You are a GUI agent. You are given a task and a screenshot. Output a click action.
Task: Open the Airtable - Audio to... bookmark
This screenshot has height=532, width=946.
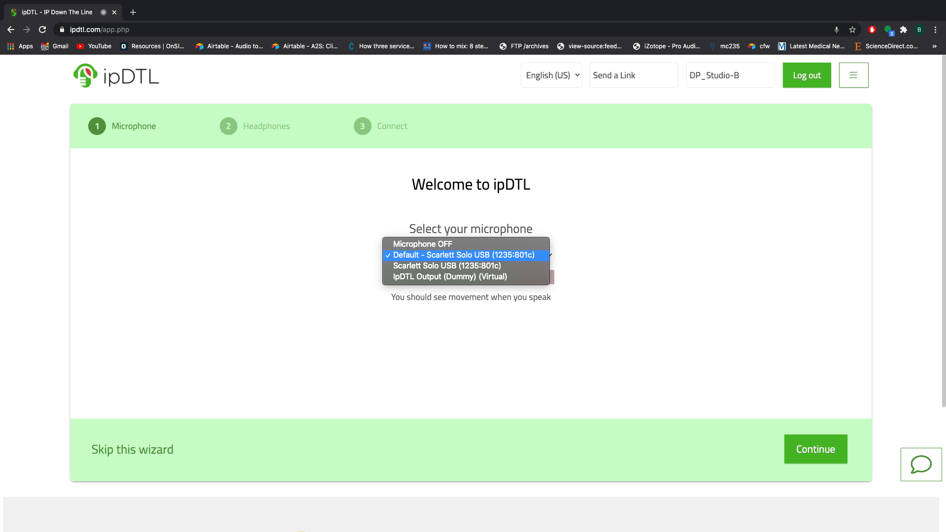point(229,46)
